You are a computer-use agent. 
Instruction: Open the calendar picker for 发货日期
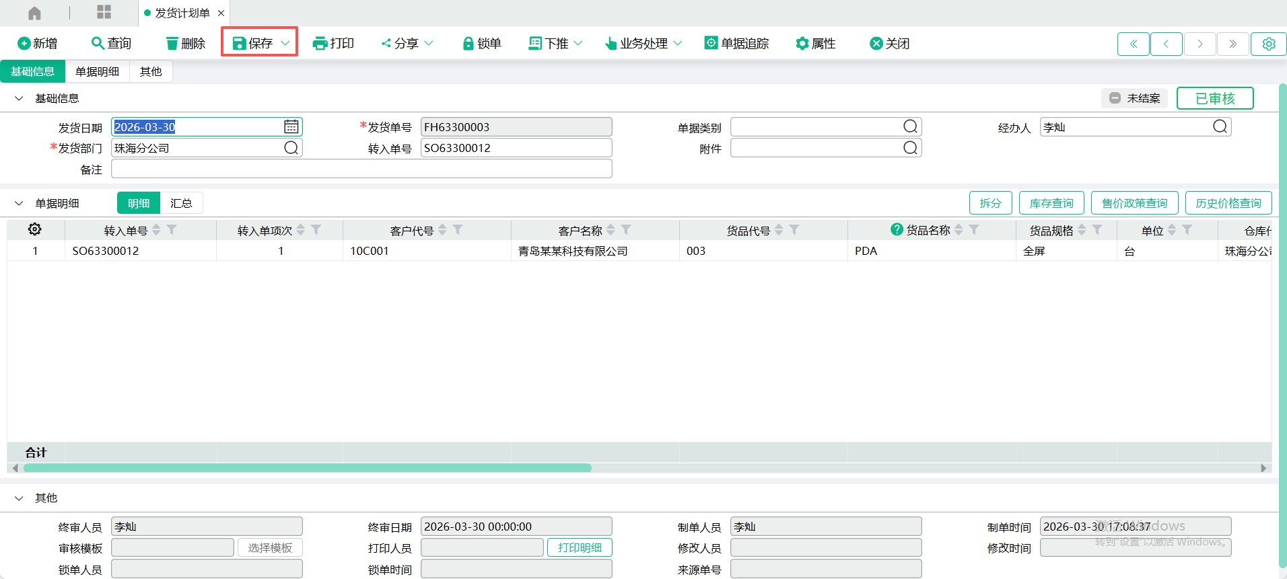[x=291, y=127]
